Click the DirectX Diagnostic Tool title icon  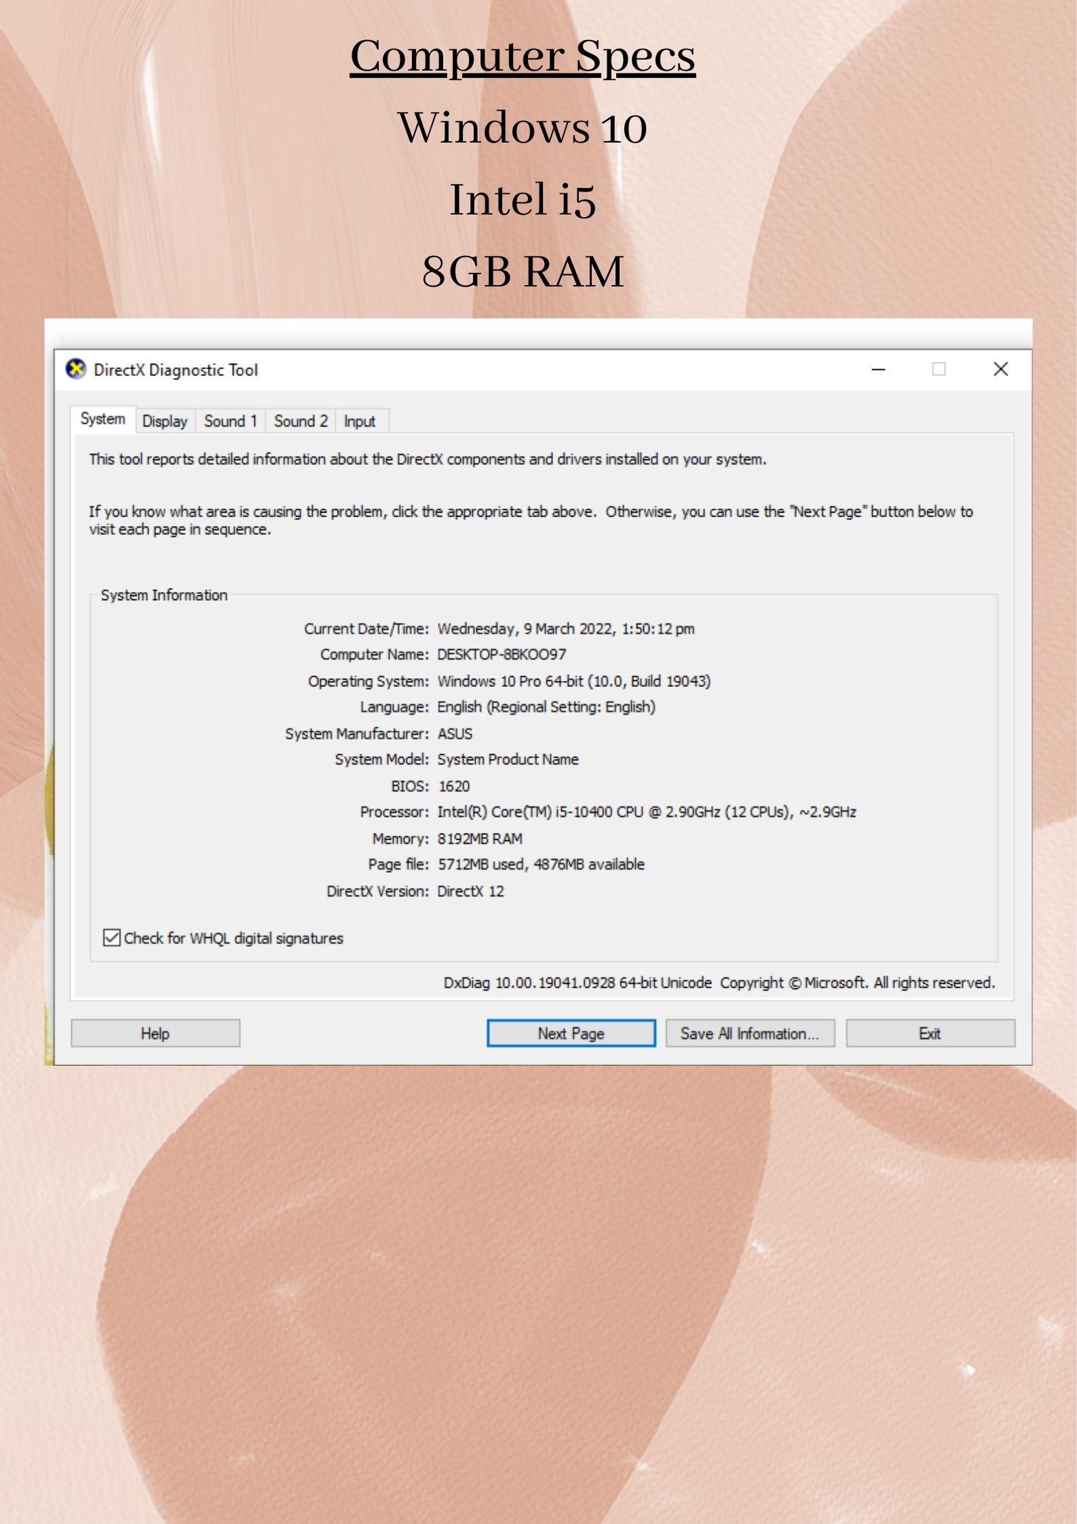pos(76,369)
